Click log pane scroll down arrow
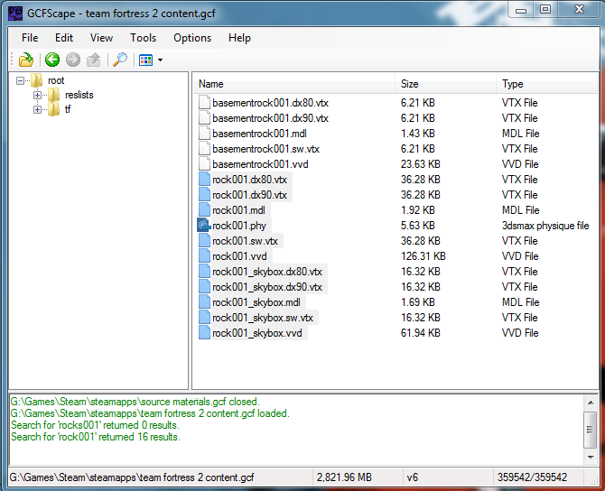Image resolution: width=605 pixels, height=491 pixels. pos(591,458)
